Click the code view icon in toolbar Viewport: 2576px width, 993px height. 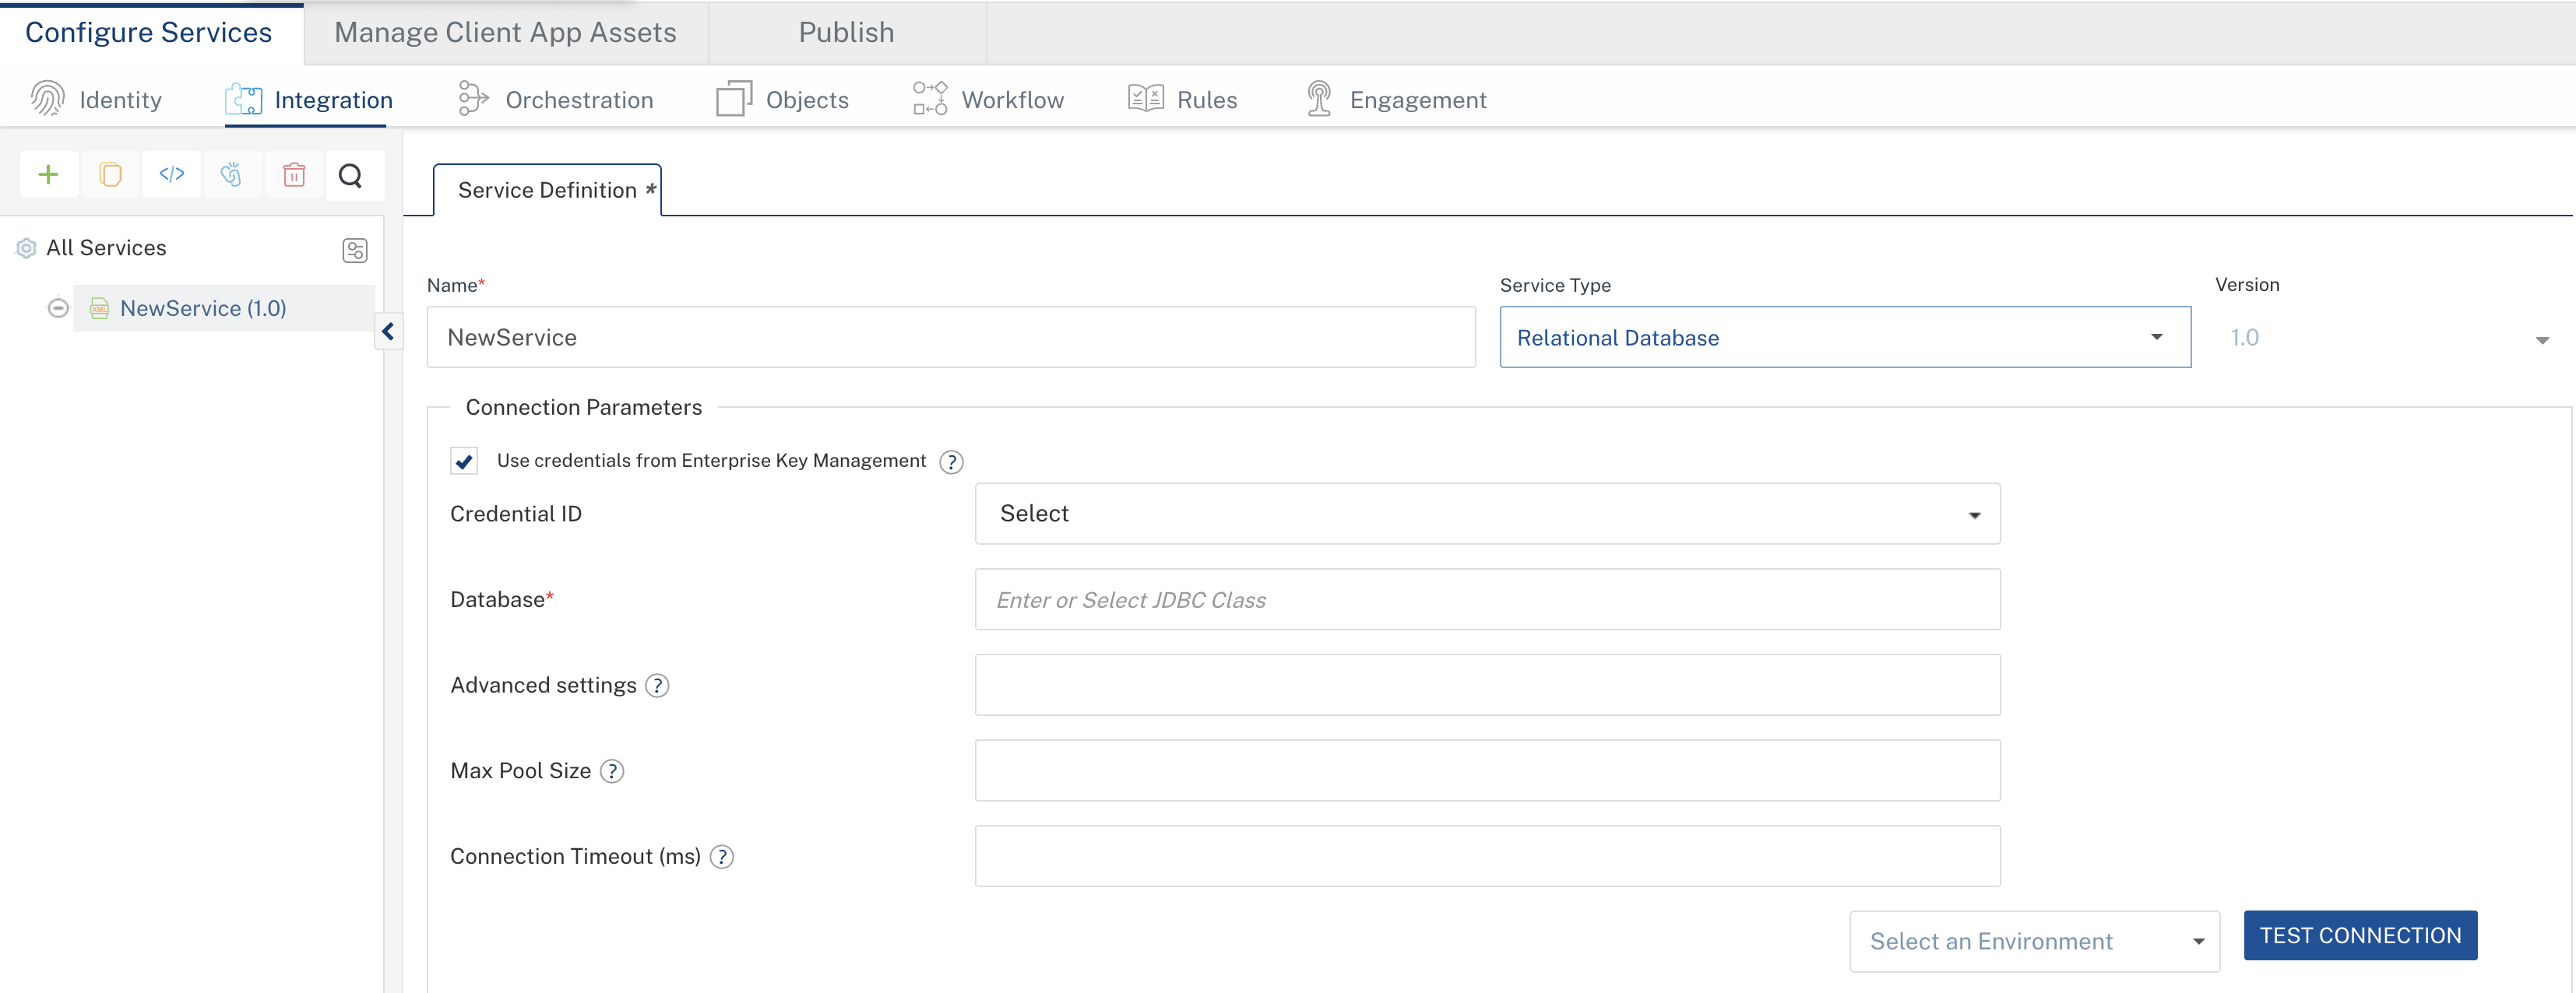click(172, 175)
